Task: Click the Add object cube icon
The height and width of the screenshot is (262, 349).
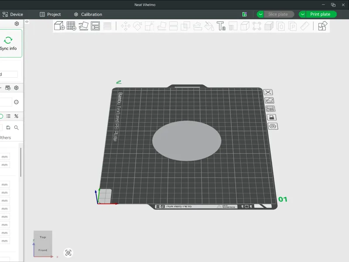Action: 59,26
